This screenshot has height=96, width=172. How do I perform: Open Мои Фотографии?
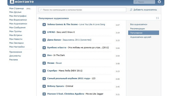click(18, 16)
